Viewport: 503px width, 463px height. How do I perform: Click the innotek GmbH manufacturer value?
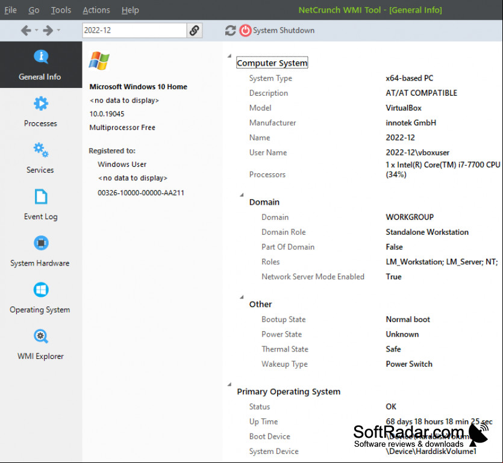pyautogui.click(x=411, y=123)
